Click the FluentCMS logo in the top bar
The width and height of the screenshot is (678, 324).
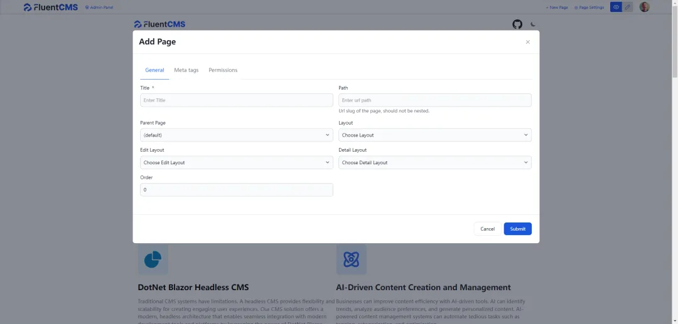click(51, 8)
